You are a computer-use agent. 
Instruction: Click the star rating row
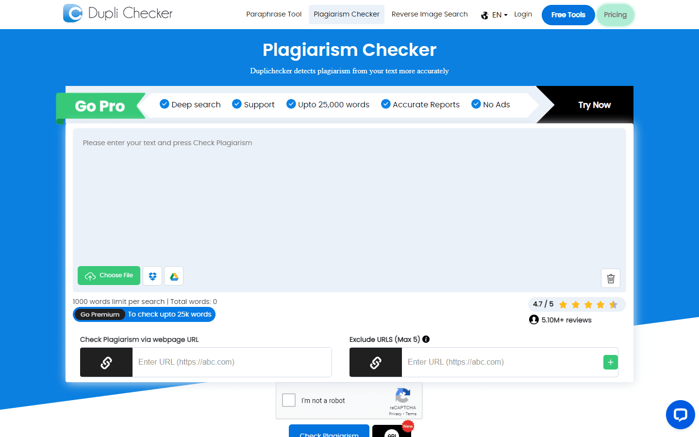(588, 304)
